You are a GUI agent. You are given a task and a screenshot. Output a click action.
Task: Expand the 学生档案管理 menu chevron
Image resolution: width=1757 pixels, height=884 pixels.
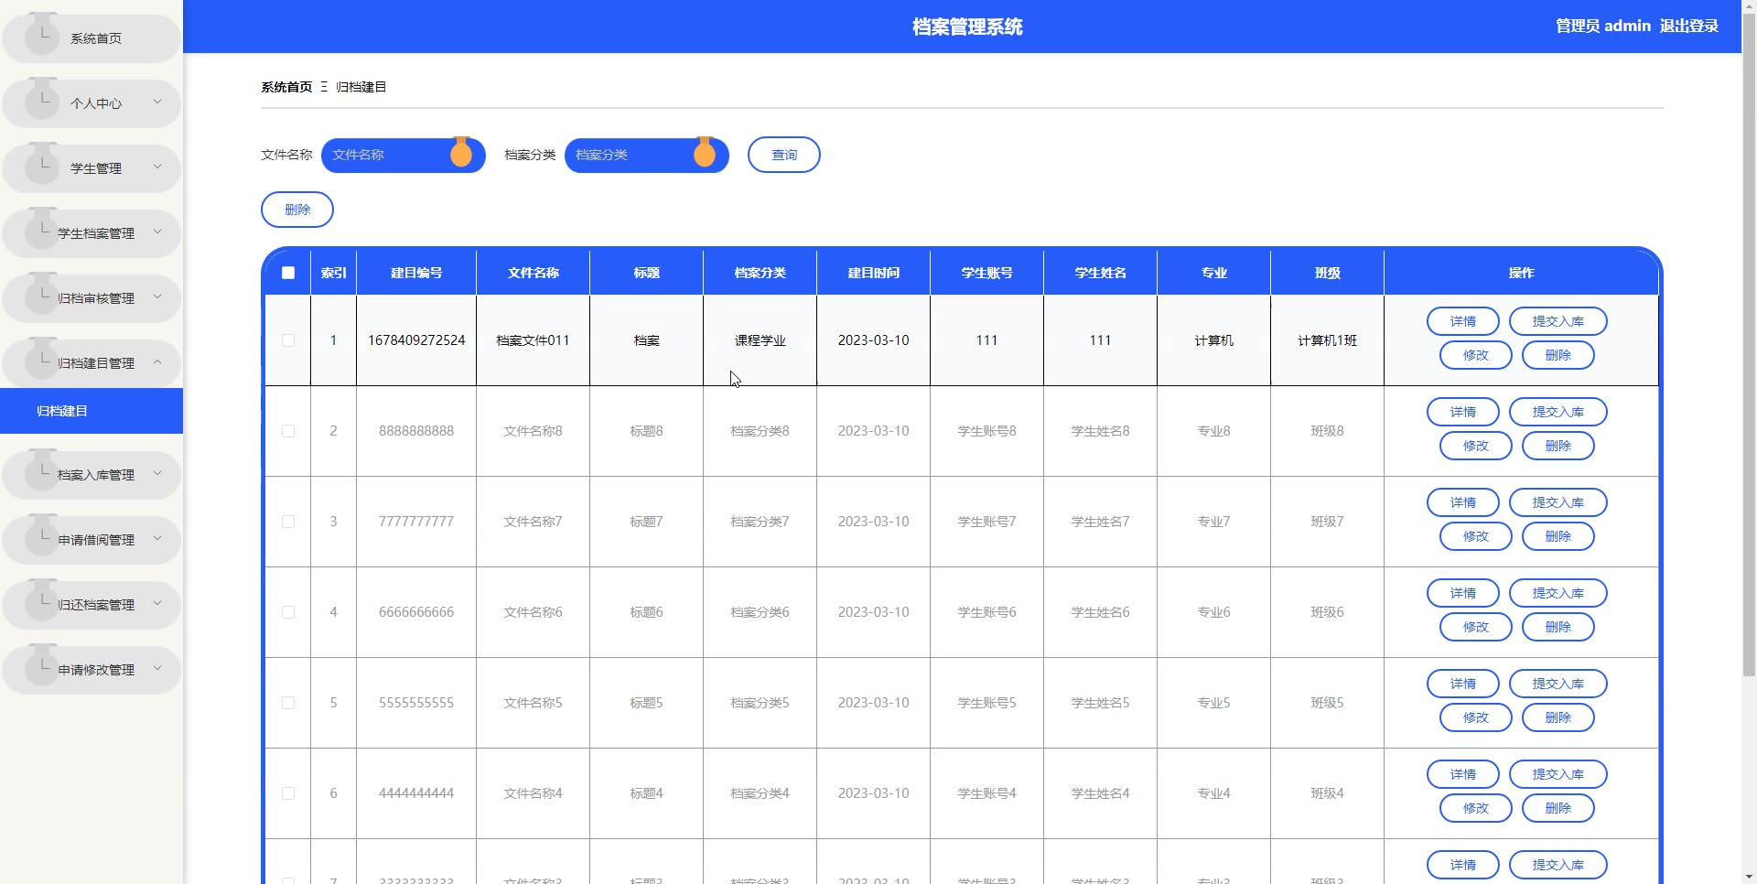pyautogui.click(x=157, y=232)
